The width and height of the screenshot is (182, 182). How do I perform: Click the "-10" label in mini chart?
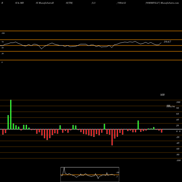118,173
